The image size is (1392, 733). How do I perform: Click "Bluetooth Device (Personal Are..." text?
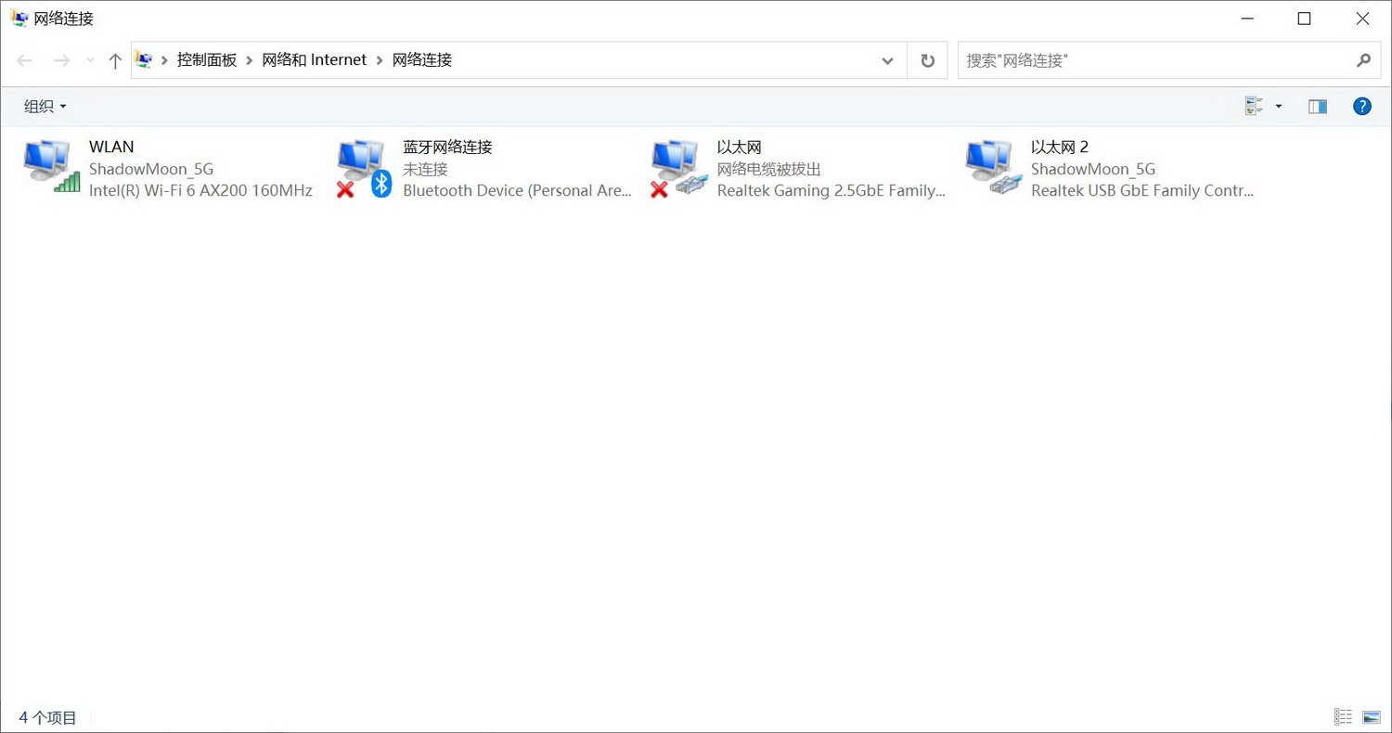[517, 190]
